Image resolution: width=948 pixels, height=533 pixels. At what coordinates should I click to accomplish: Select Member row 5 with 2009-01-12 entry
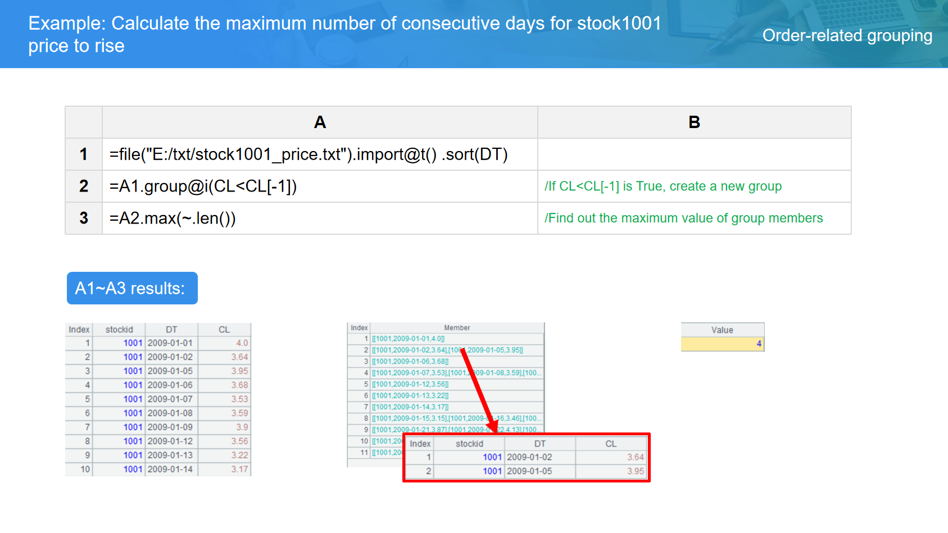pos(410,384)
